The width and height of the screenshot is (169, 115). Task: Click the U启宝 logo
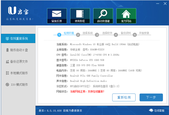point(18,11)
